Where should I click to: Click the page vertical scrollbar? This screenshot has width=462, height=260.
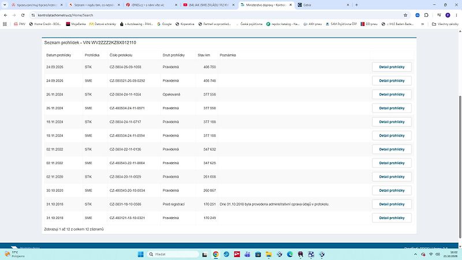coord(460,166)
